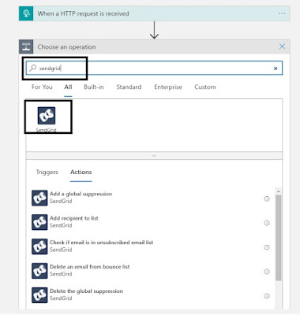The height and width of the screenshot is (315, 300).
Task: Switch to the Triggers tab
Action: click(x=47, y=172)
